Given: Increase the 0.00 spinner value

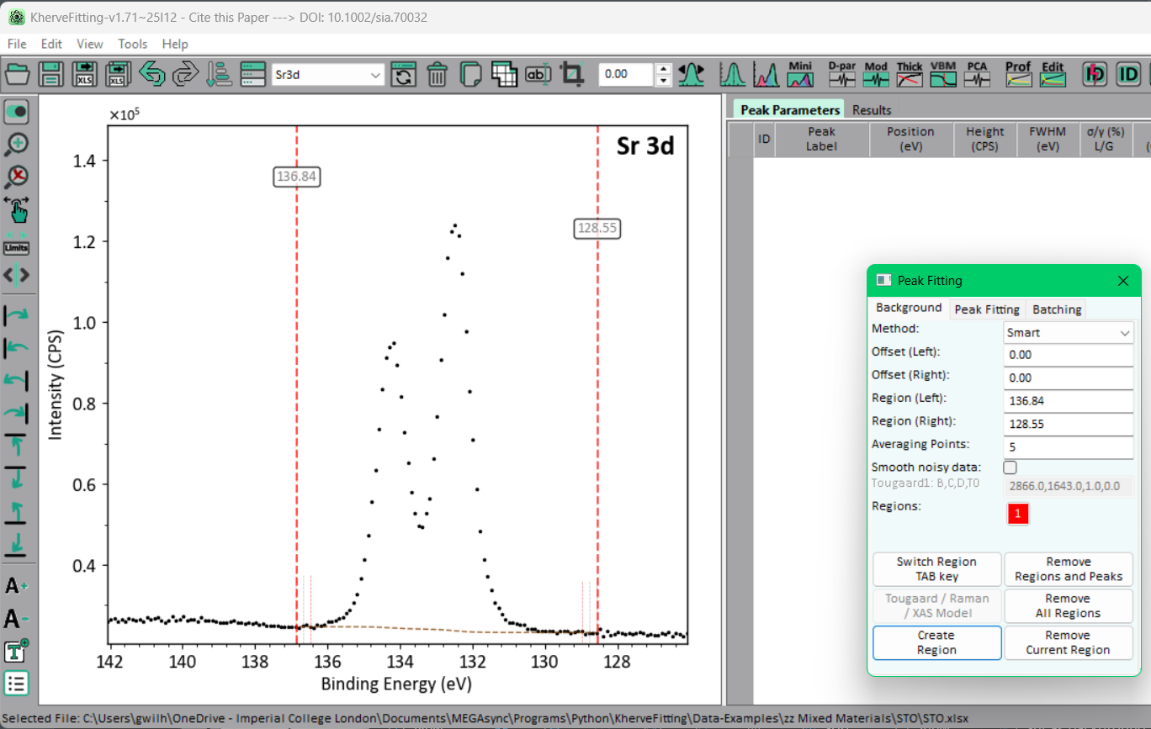Looking at the screenshot, I should (x=664, y=69).
